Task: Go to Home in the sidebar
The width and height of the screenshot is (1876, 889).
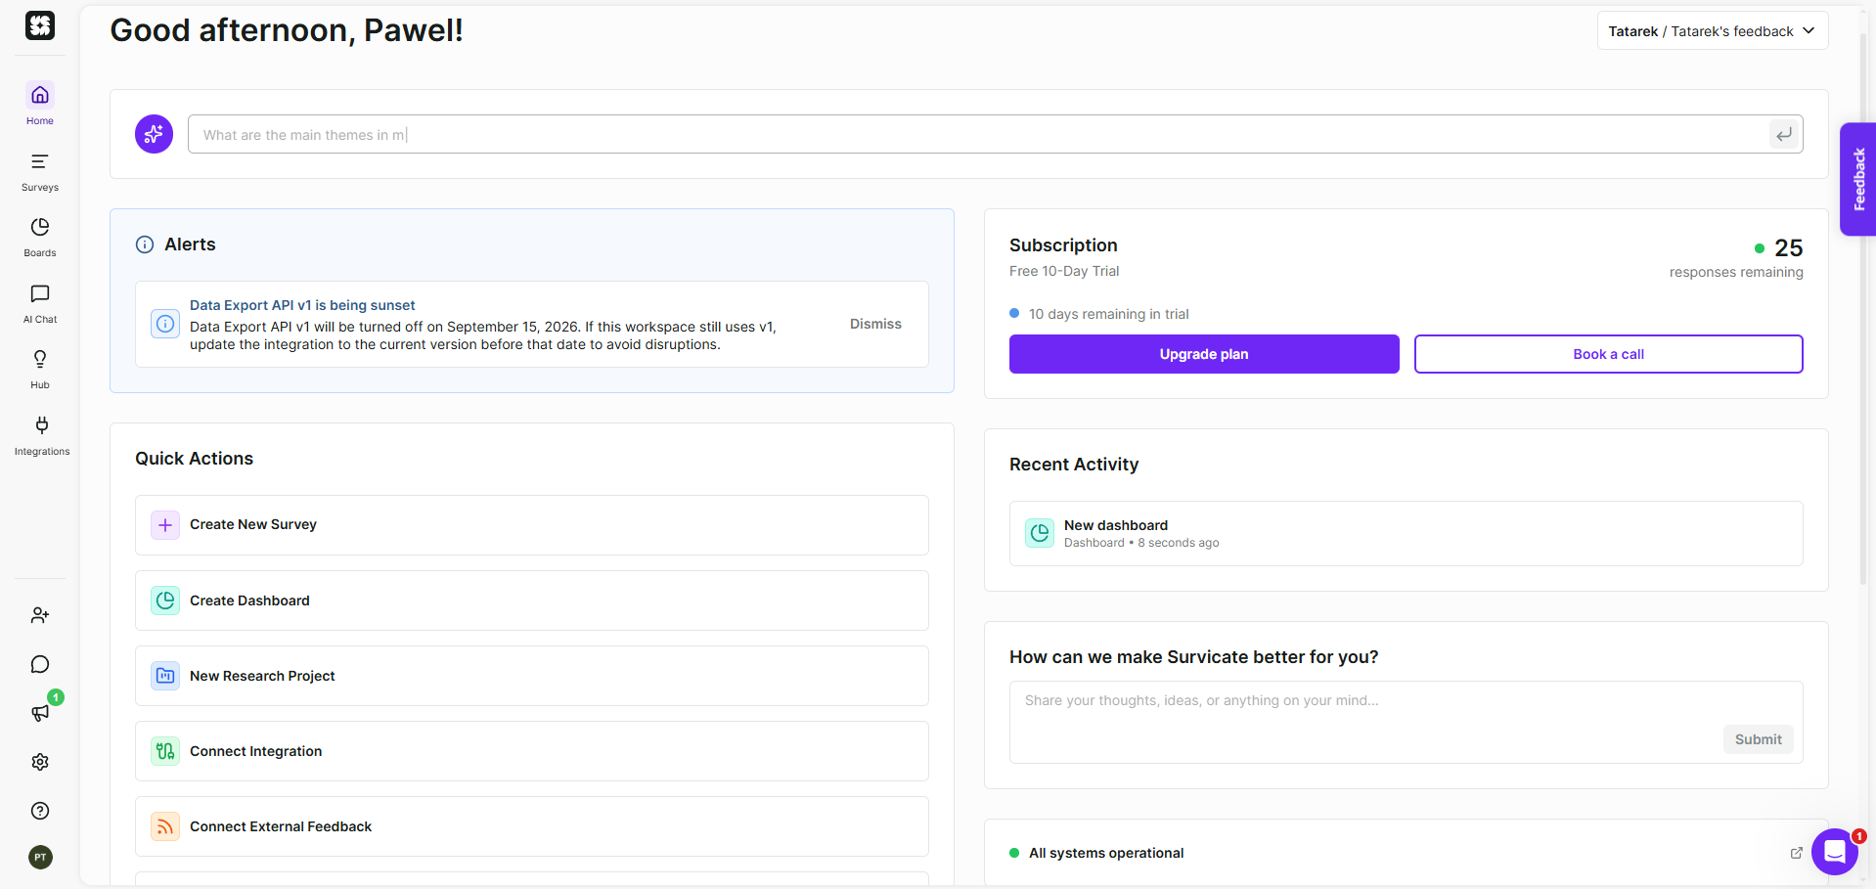Action: (x=40, y=104)
